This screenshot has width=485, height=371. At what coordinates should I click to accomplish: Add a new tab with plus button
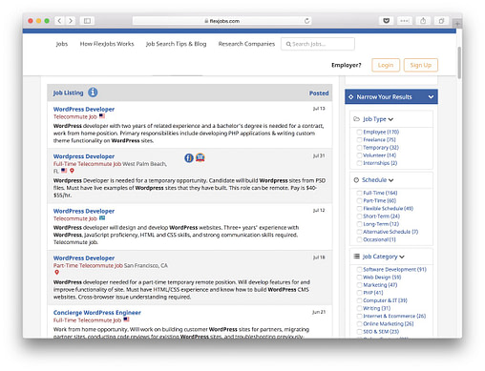coord(457,24)
